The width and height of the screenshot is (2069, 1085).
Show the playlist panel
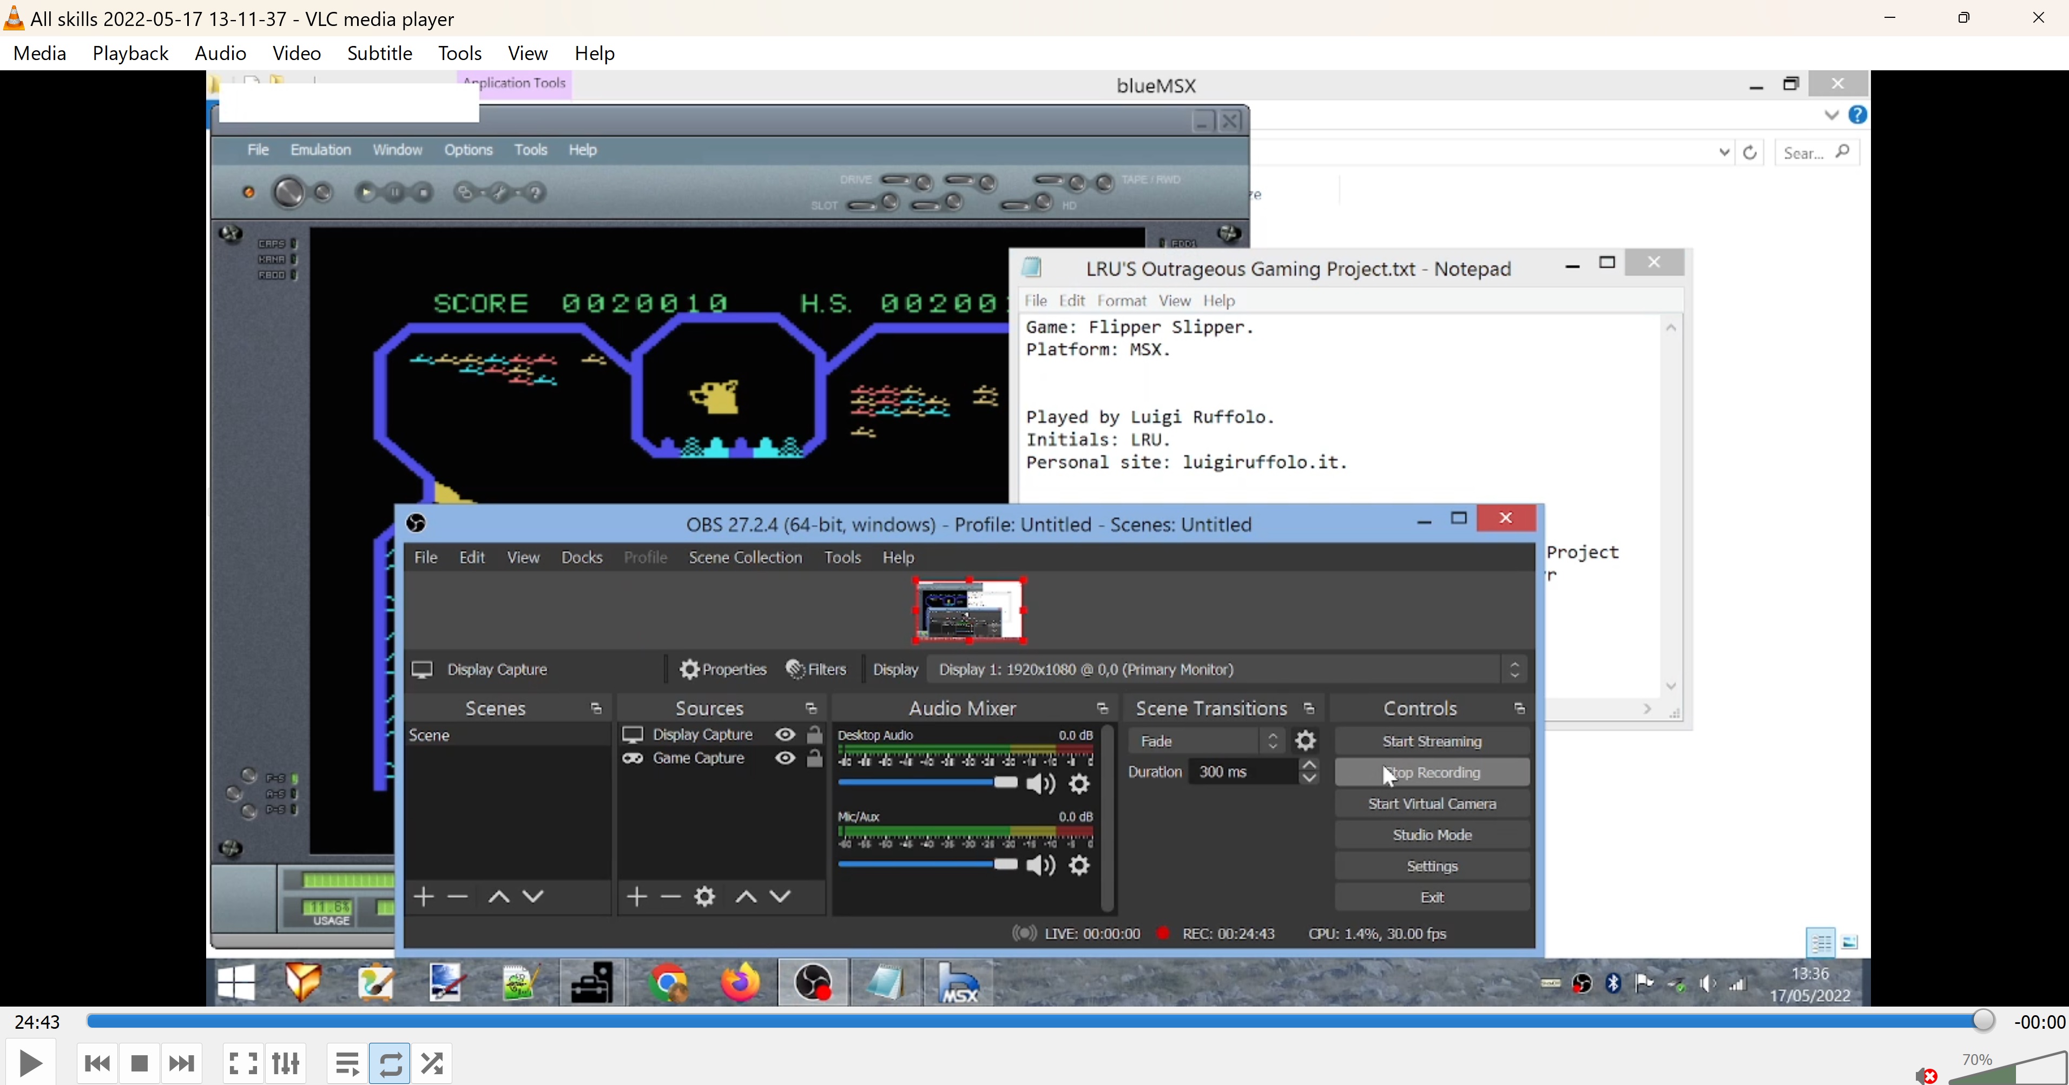[x=347, y=1063]
